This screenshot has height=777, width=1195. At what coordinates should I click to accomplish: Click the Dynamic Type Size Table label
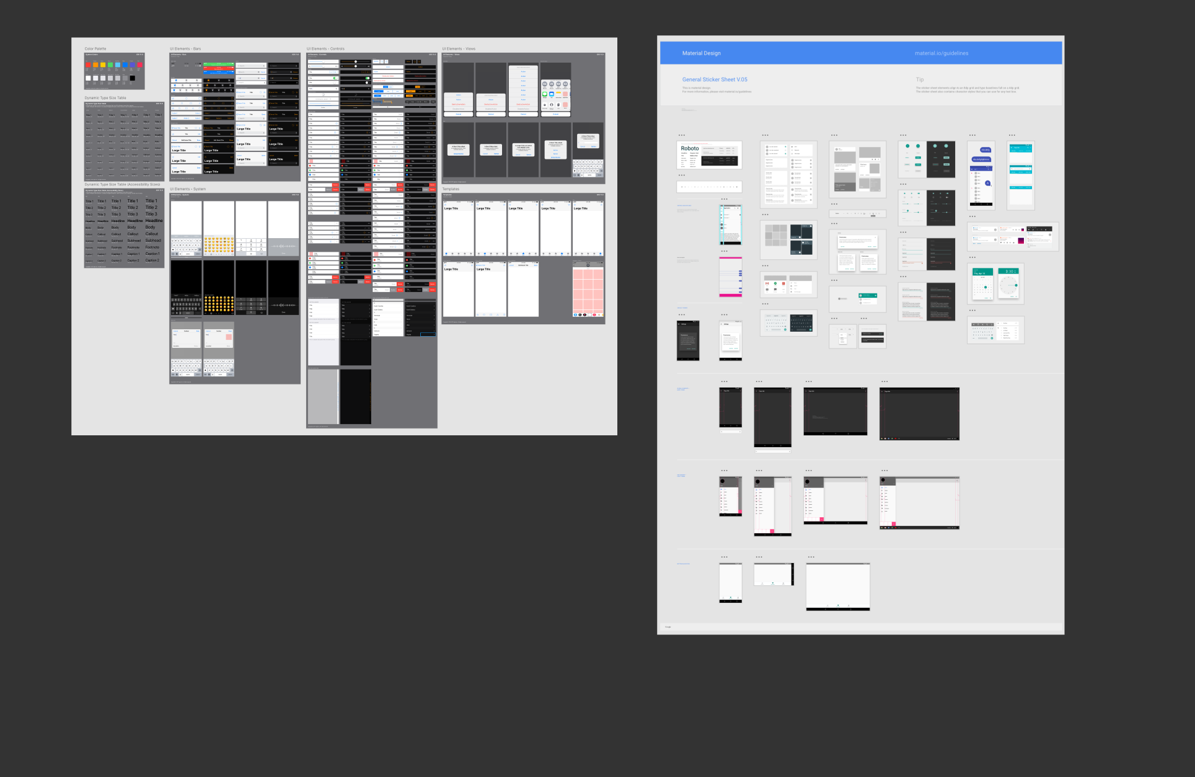click(x=105, y=98)
